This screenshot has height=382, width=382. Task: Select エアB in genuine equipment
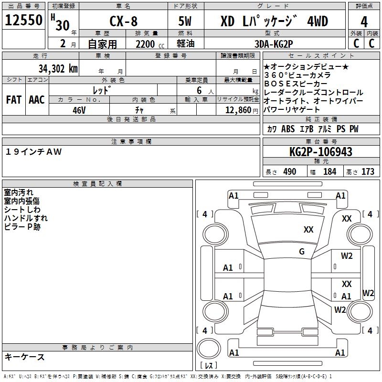click(x=307, y=129)
